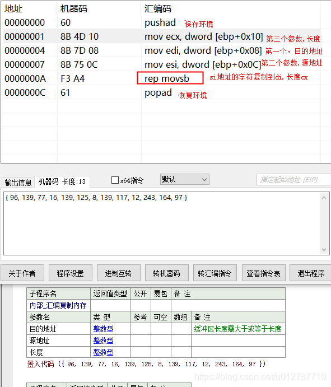331x387 pixels.
Task: Select the row with address 00000000
Action: pos(160,22)
